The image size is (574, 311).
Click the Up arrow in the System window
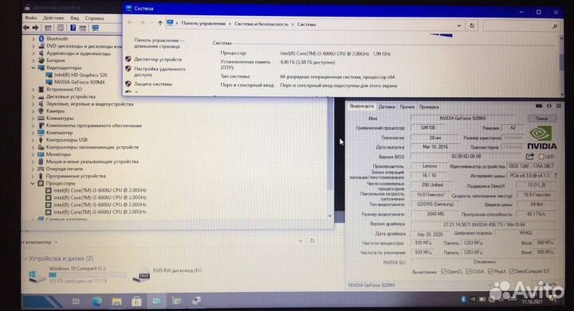pyautogui.click(x=160, y=23)
